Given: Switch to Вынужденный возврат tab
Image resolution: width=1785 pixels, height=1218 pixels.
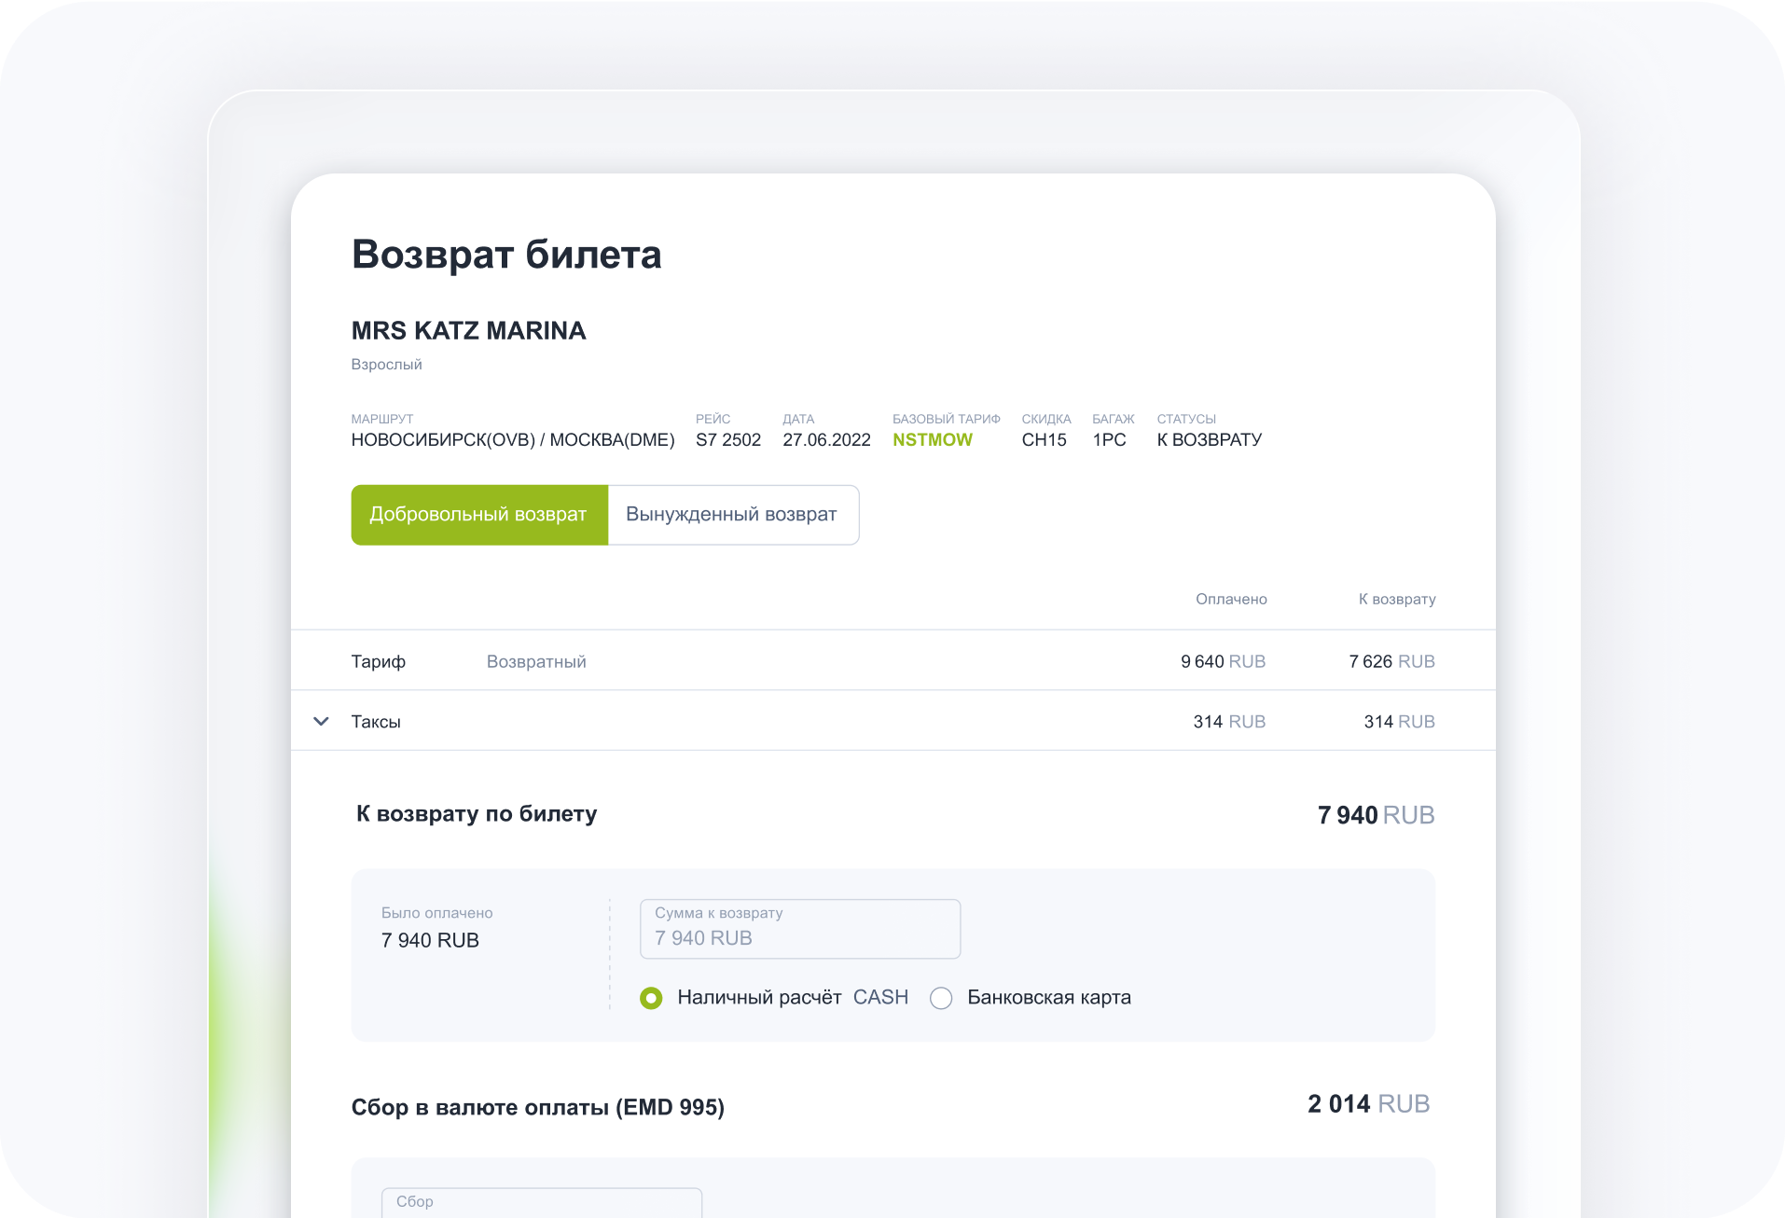Looking at the screenshot, I should 732,515.
